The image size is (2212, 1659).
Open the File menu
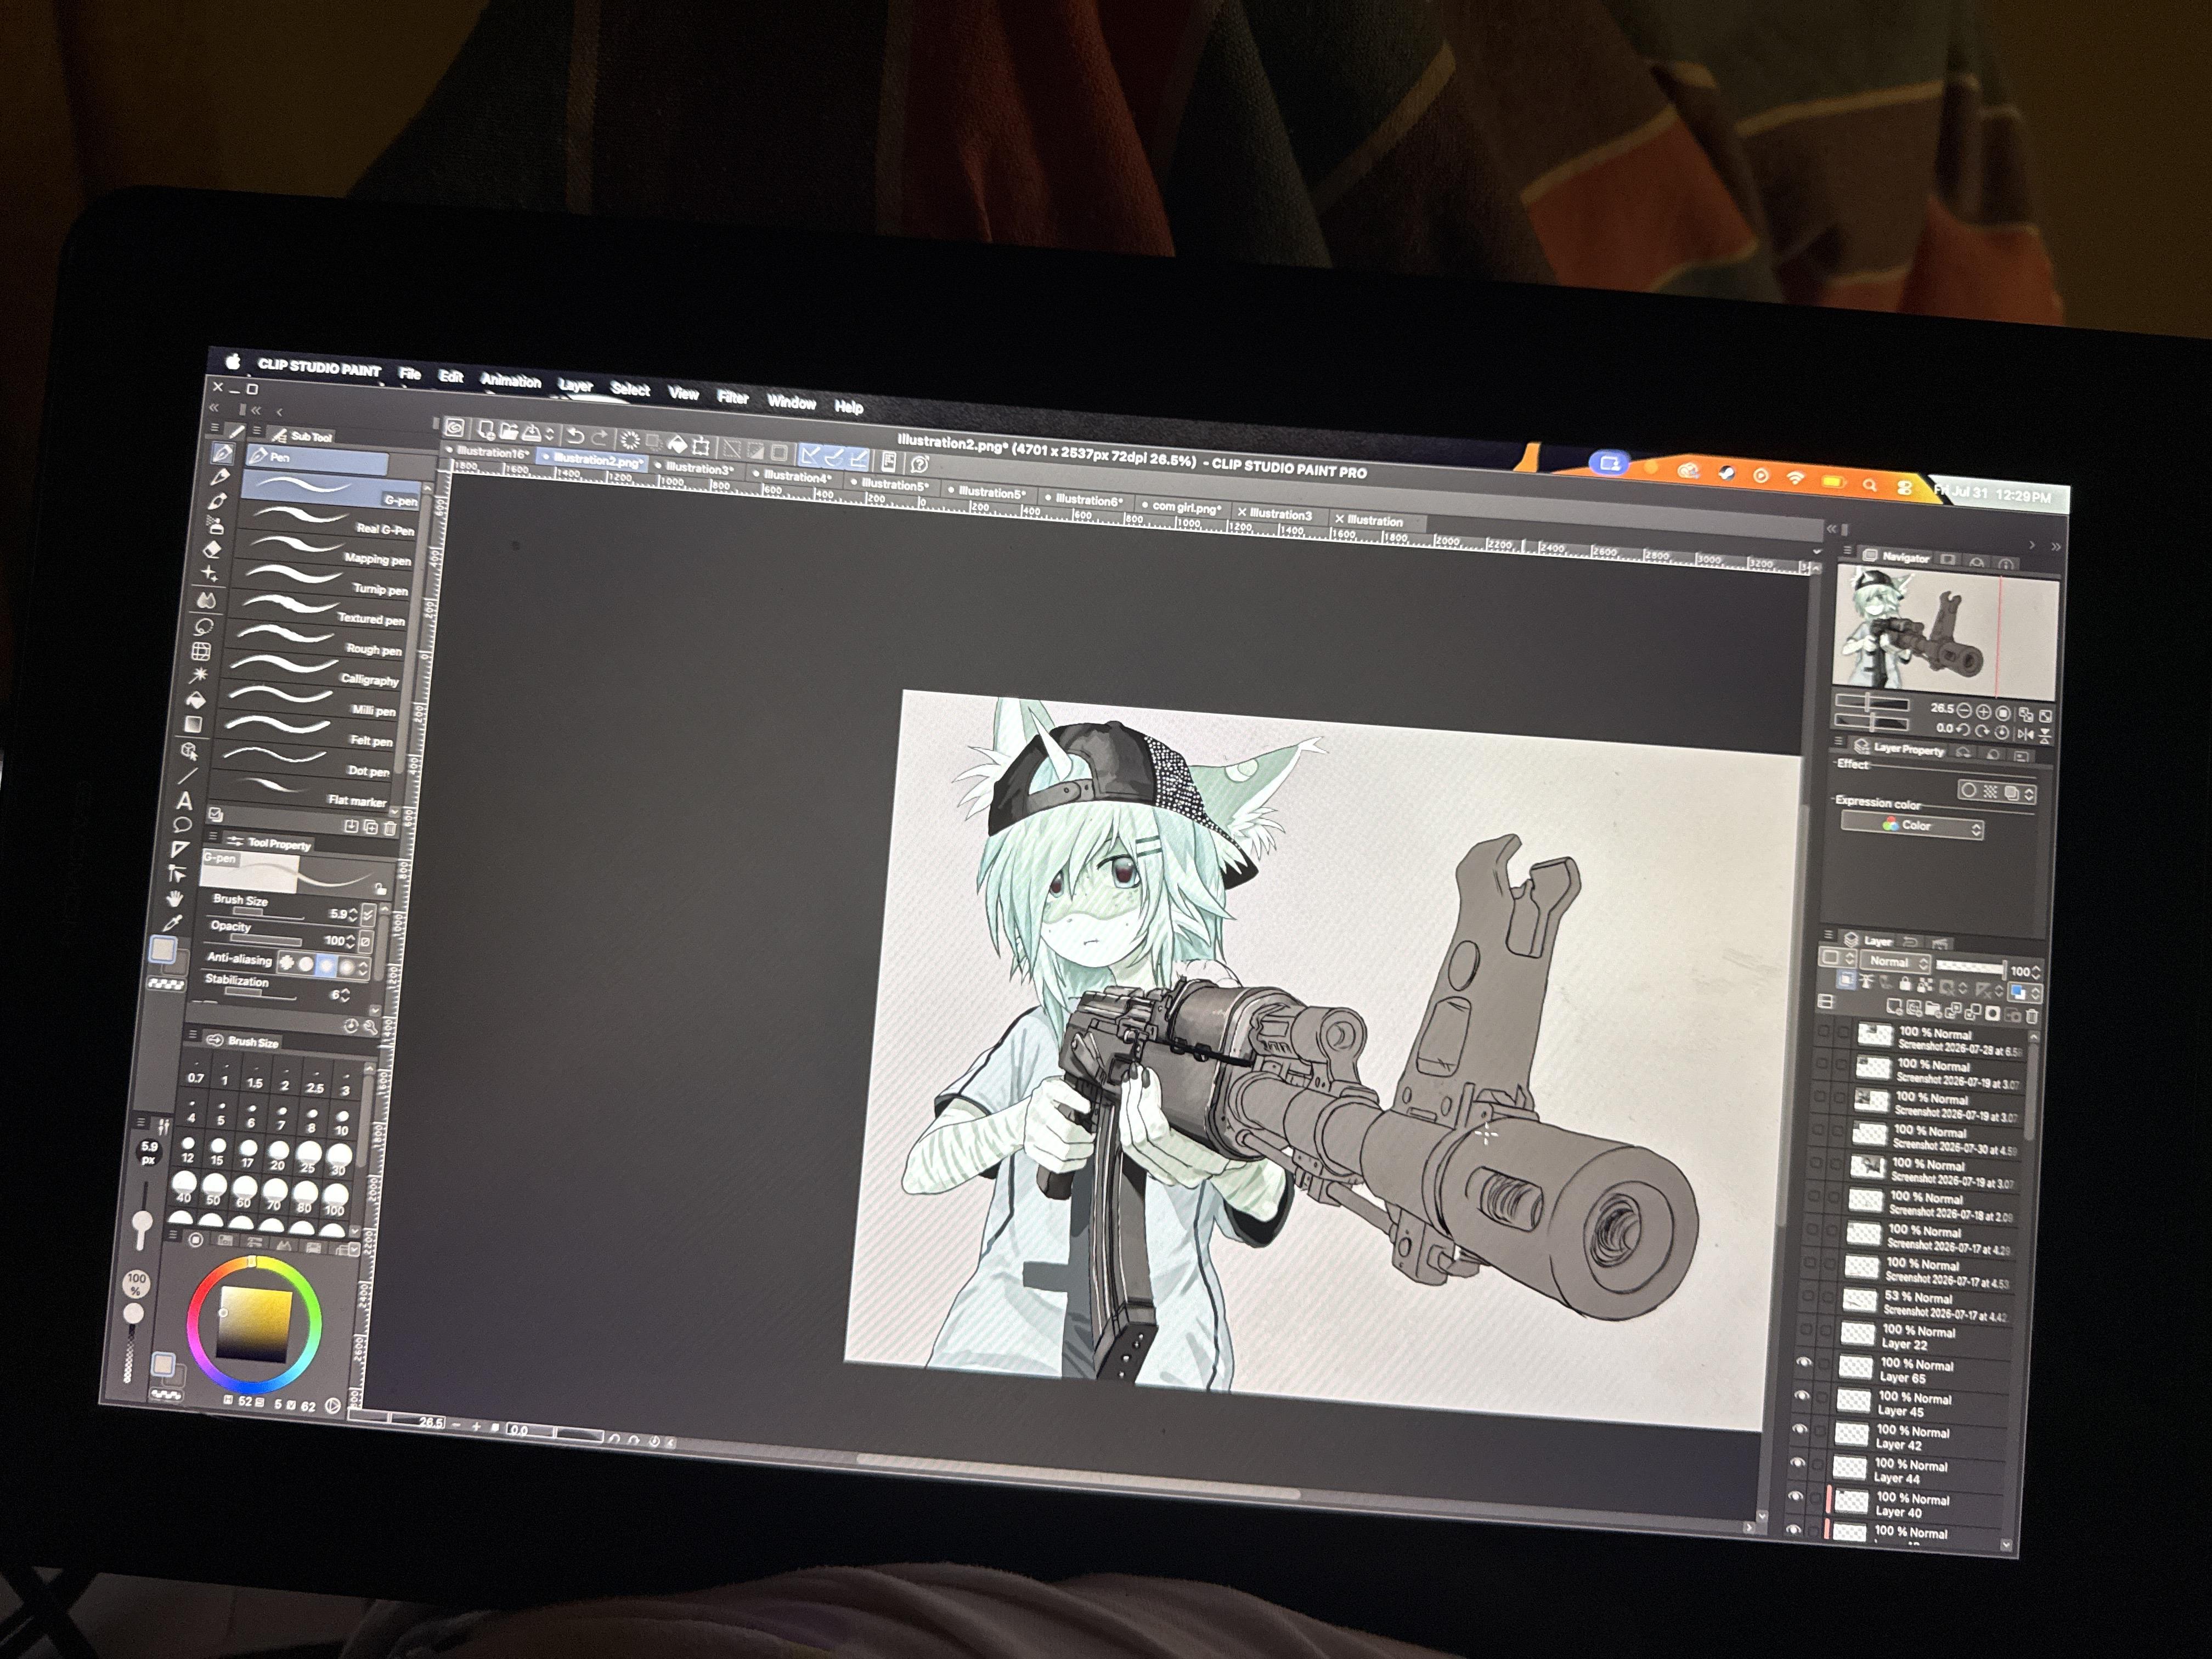click(x=410, y=374)
